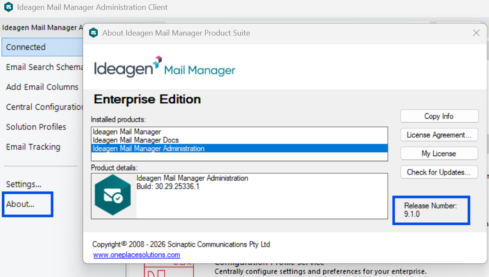Image resolution: width=489 pixels, height=277 pixels.
Task: Click the Copy Info button
Action: [439, 116]
